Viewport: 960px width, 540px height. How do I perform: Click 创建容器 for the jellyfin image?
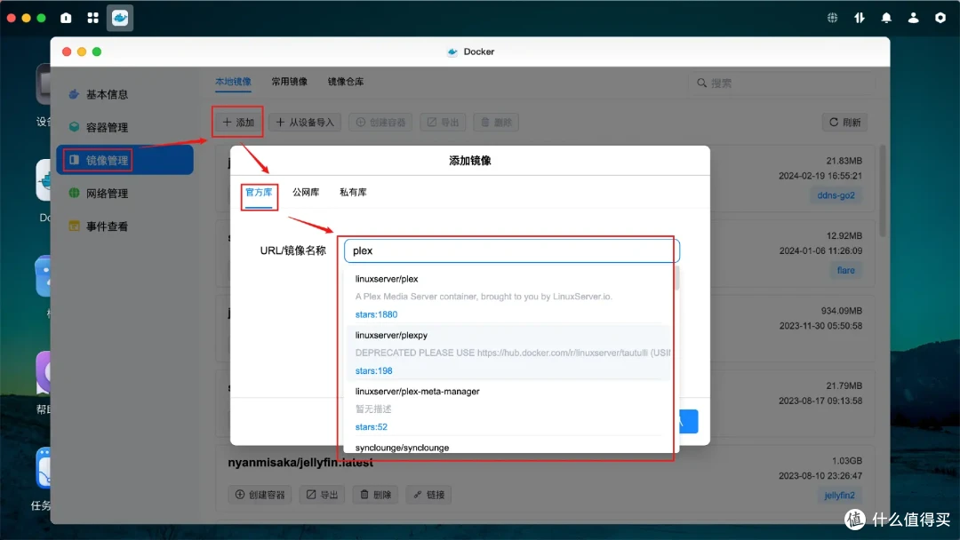[x=260, y=495]
